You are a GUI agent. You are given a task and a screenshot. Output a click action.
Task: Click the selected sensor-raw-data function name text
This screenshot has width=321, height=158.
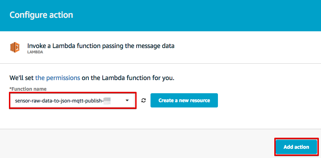tap(59, 101)
